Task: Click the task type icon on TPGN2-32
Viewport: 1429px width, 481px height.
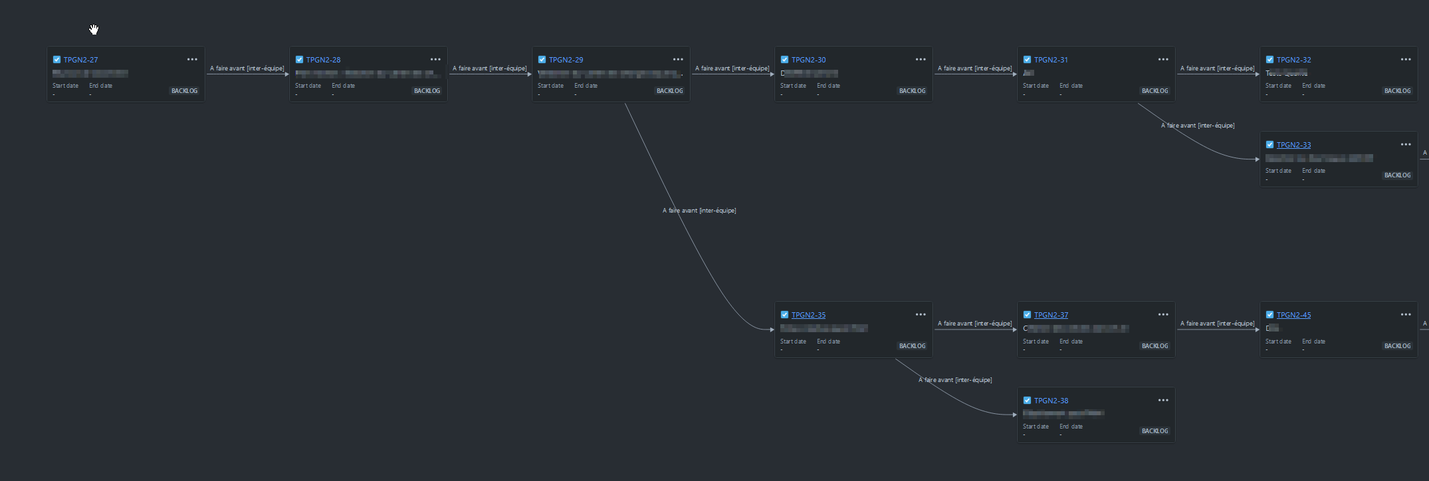Action: pyautogui.click(x=1269, y=60)
